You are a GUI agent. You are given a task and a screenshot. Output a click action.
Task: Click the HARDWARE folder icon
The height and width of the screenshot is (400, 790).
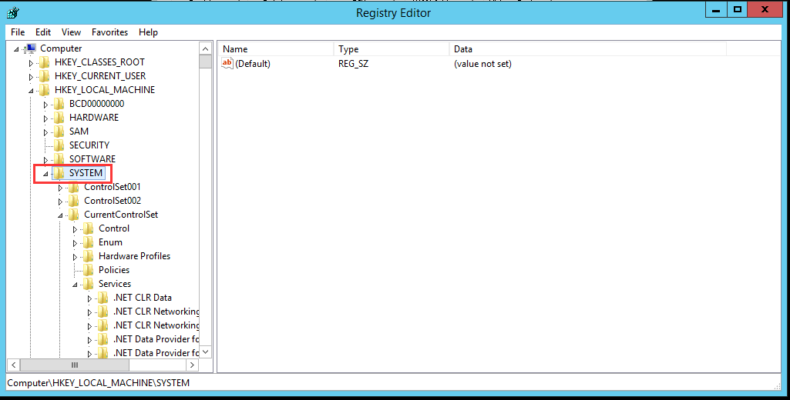pos(59,118)
